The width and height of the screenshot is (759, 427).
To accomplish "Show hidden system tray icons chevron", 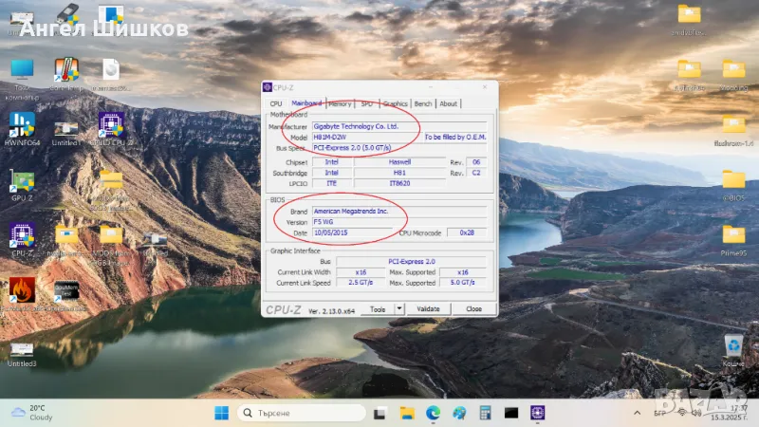I will (638, 413).
